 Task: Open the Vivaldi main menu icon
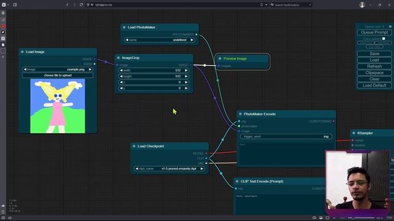pyautogui.click(x=4, y=5)
